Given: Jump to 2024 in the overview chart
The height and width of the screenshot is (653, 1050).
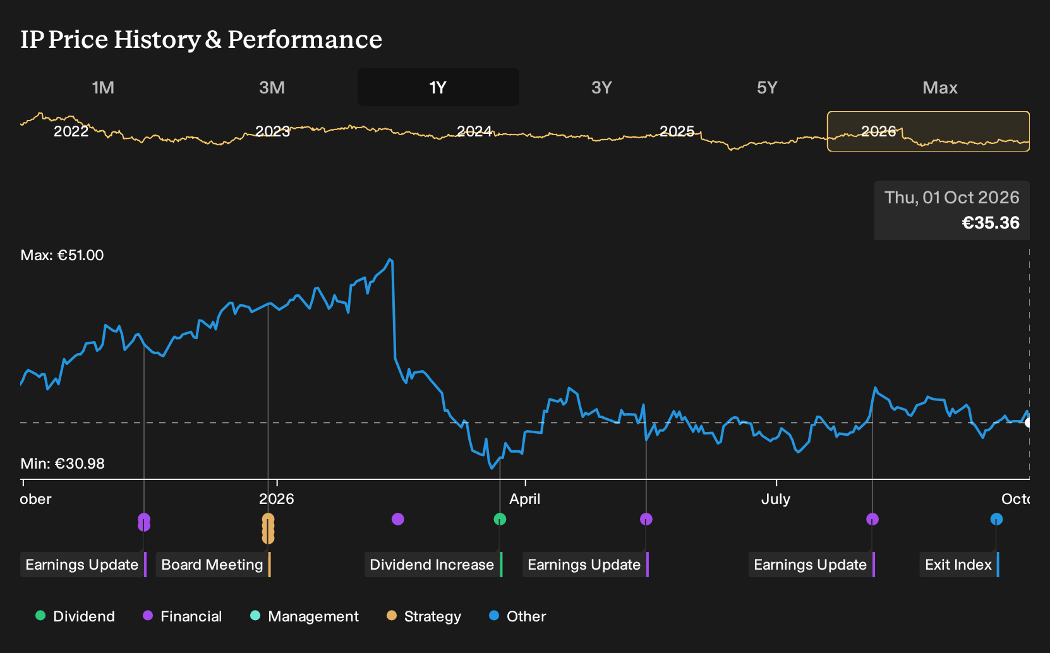Looking at the screenshot, I should point(474,131).
